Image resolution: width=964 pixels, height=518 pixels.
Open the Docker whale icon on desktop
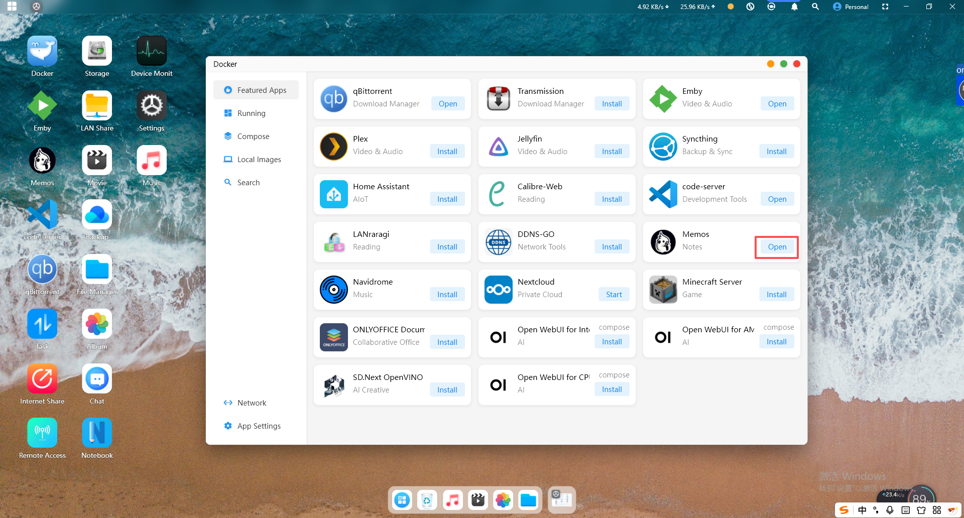(x=42, y=51)
